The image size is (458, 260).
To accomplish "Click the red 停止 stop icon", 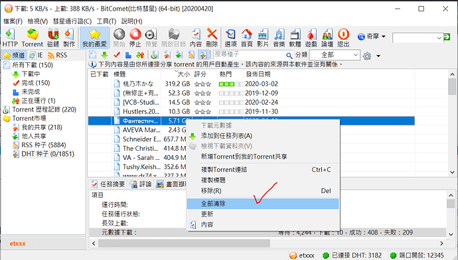I will point(135,38).
